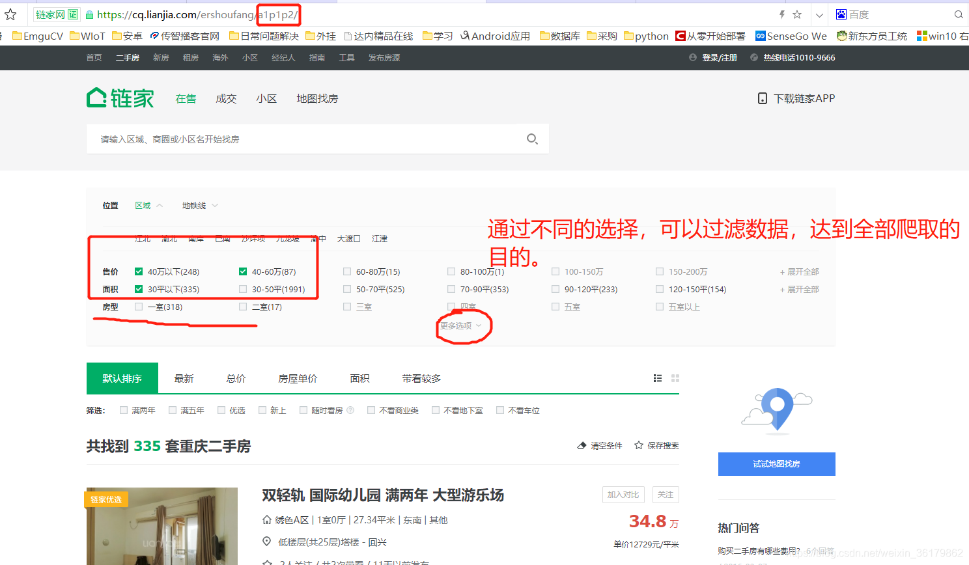The height and width of the screenshot is (565, 969).
Task: Expand all price options with 展开全部
Action: point(800,271)
